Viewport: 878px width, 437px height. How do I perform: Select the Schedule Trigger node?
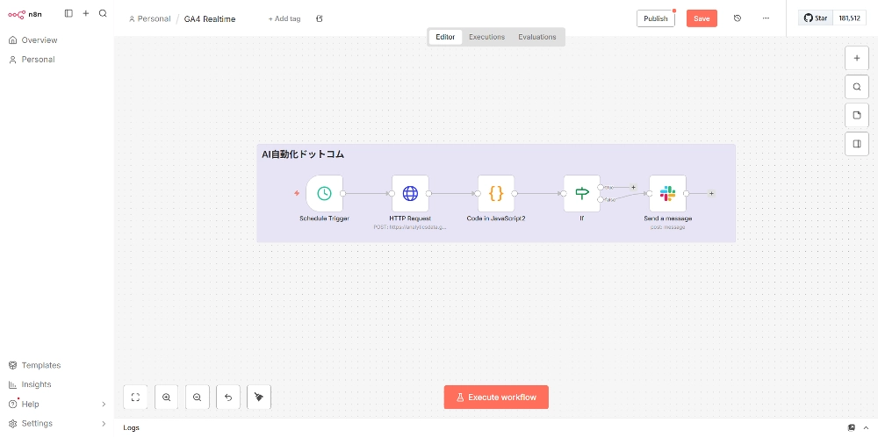click(324, 193)
